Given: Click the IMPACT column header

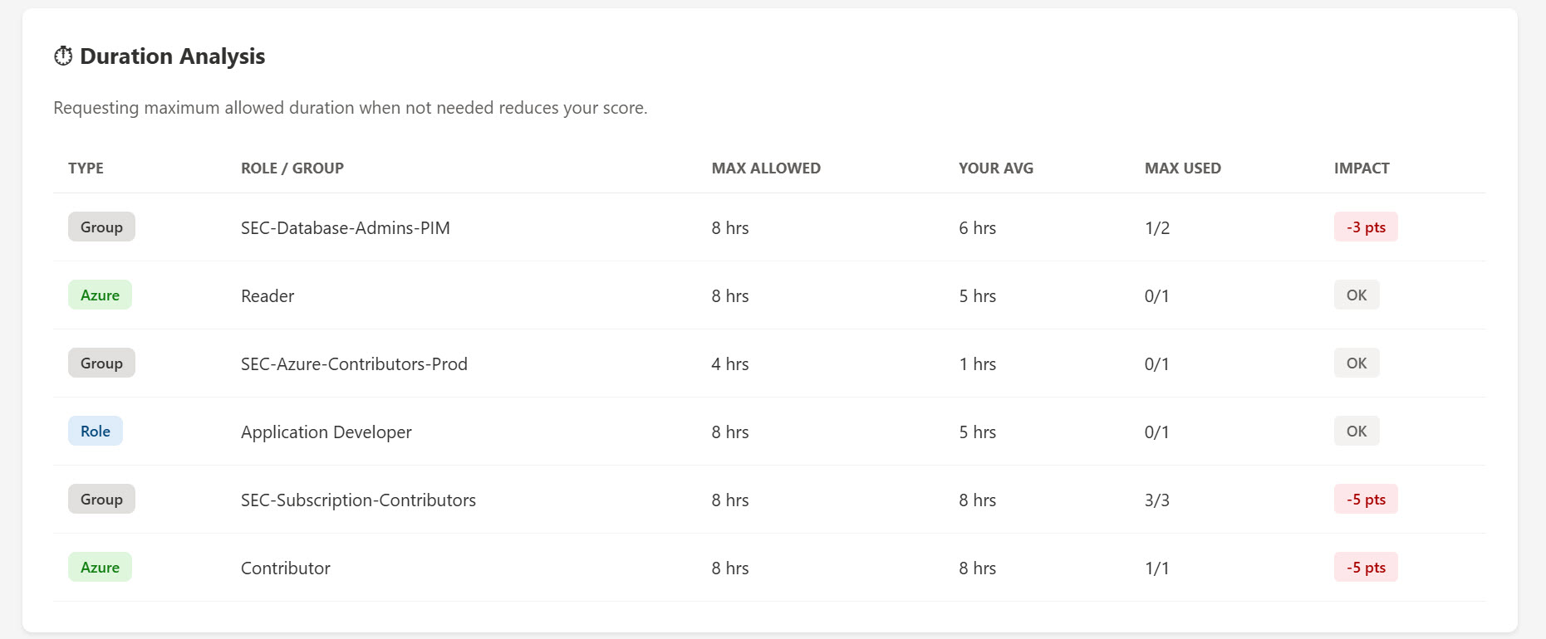Looking at the screenshot, I should click(x=1362, y=168).
